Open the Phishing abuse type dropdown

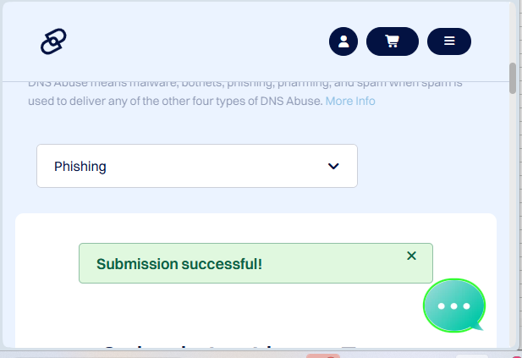(196, 166)
